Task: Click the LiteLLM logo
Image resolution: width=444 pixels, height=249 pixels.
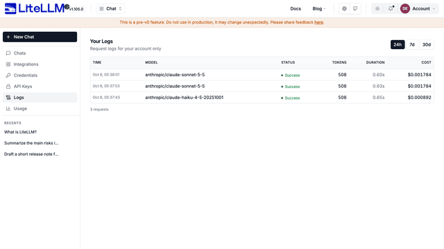Action: tap(35, 8)
